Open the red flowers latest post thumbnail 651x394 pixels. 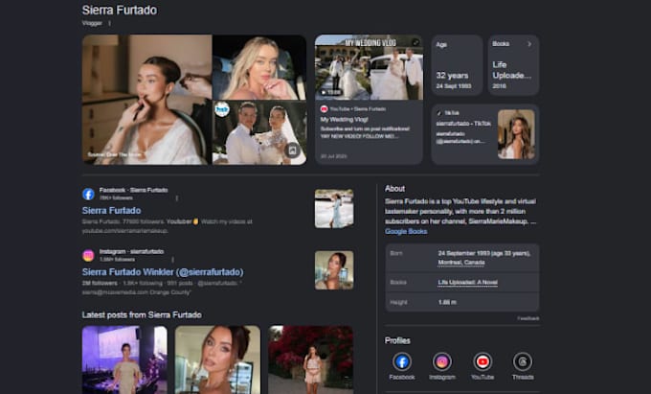(311, 359)
